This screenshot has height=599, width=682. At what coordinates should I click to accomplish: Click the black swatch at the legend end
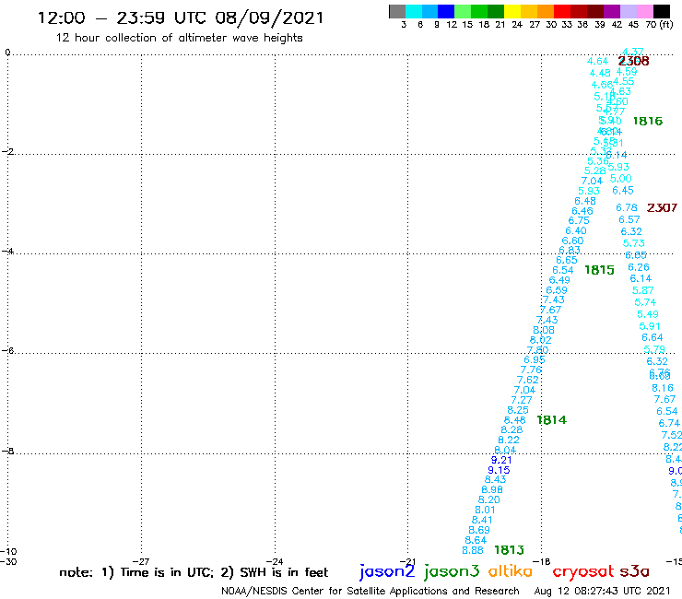(661, 11)
